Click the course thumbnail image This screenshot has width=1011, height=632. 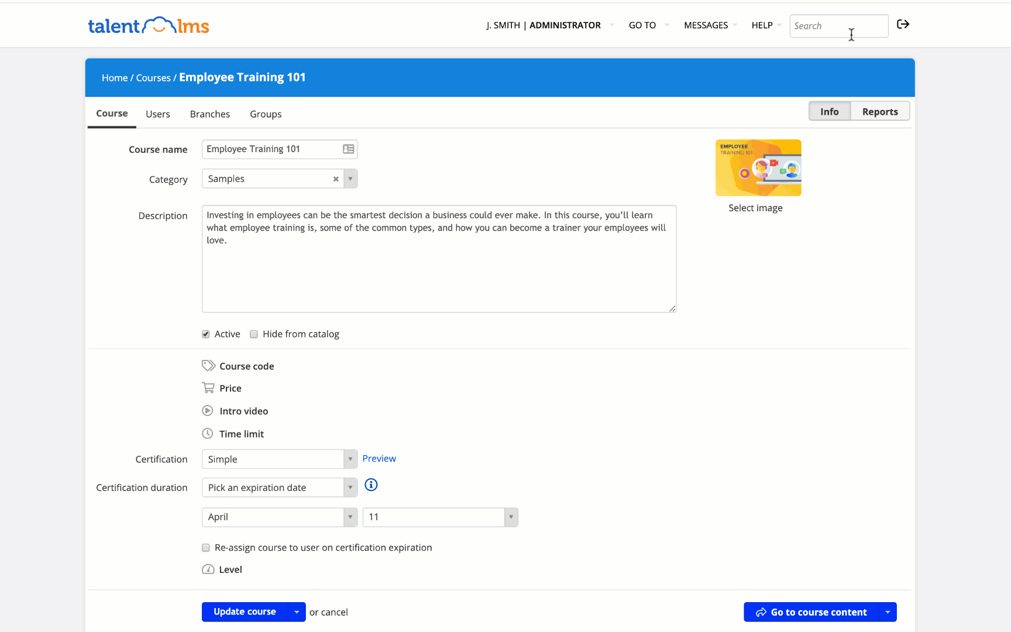tap(758, 167)
